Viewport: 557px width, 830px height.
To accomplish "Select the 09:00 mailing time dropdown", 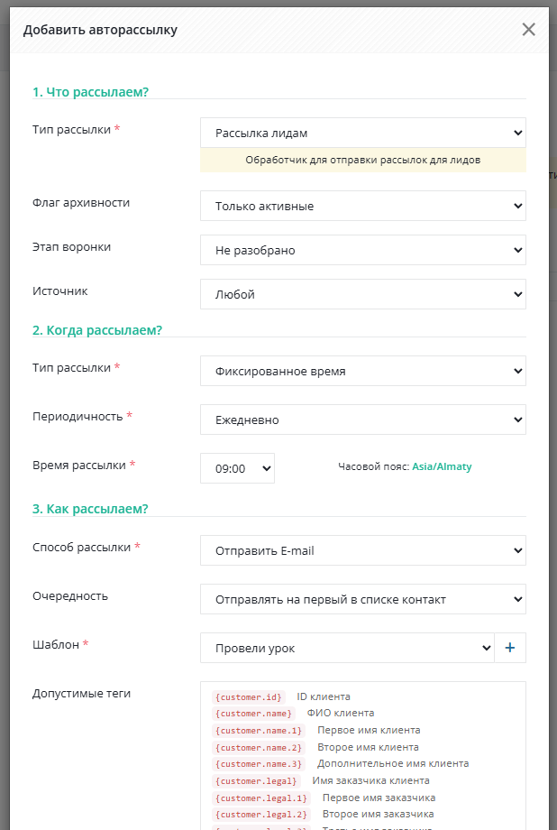I will [237, 468].
